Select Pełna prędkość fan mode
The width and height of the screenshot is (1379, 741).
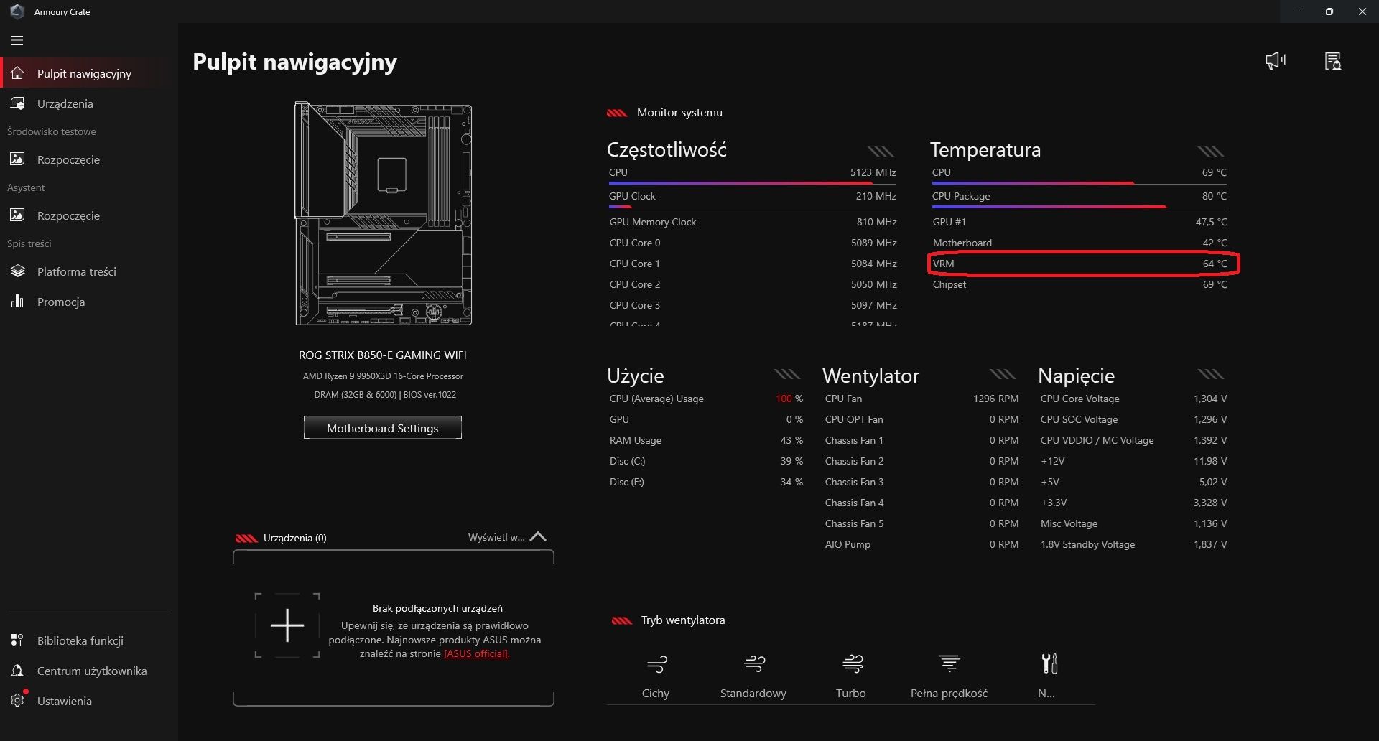tap(949, 676)
